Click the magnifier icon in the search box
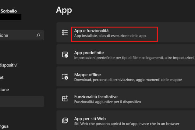195x130 pixels. tap(38, 35)
